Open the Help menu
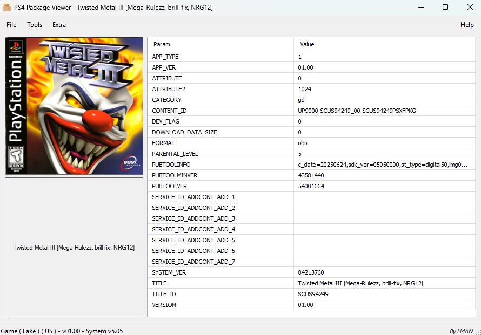This screenshot has height=335, width=481. coord(466,25)
